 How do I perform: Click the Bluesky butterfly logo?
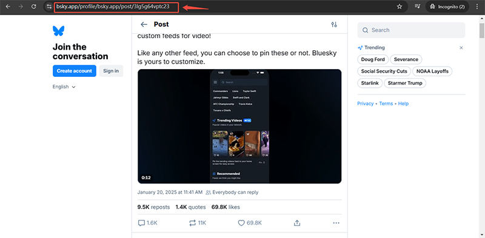pos(58,31)
